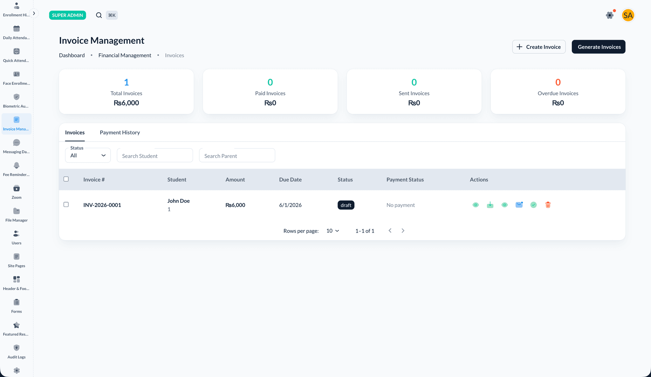The width and height of the screenshot is (651, 377).
Task: Click the 6/1/2026 due date
Action: (290, 205)
